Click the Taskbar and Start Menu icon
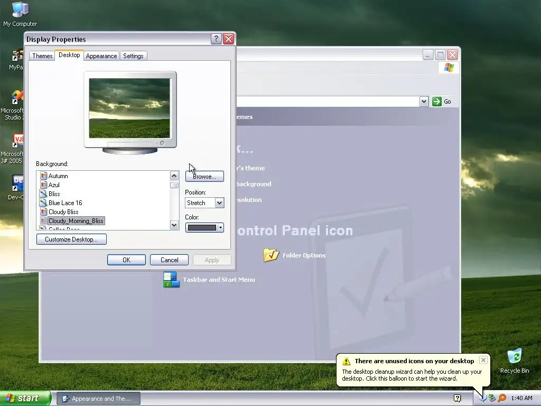Screen dimensions: 541x406 coord(171,280)
